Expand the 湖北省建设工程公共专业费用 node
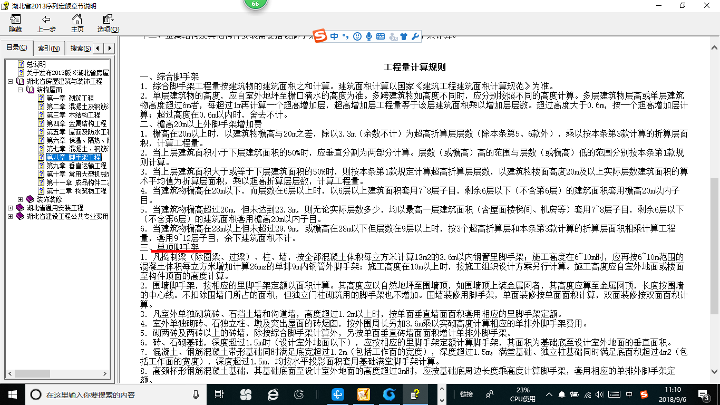 [x=11, y=216]
